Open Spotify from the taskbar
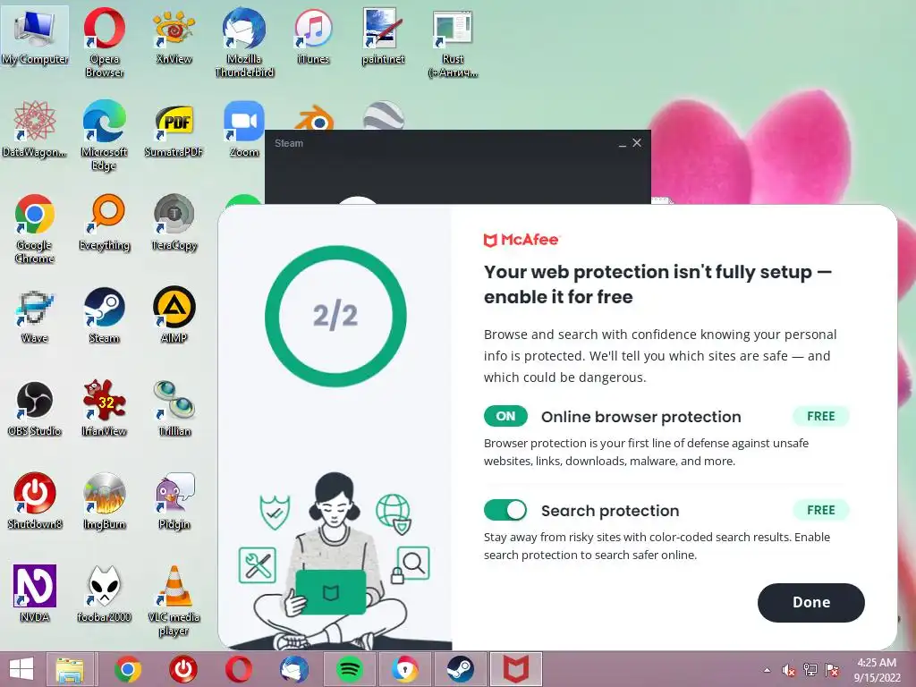Image resolution: width=916 pixels, height=687 pixels. point(350,669)
